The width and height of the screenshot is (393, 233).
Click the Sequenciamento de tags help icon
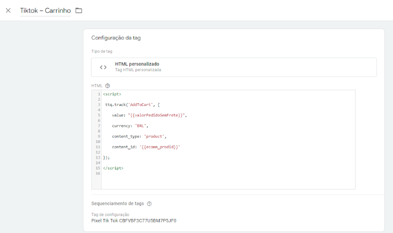[150, 204]
